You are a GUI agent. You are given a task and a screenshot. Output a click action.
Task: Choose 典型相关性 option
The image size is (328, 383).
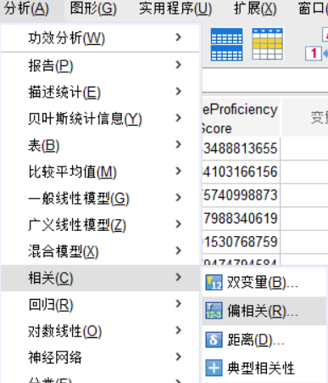tap(264, 368)
